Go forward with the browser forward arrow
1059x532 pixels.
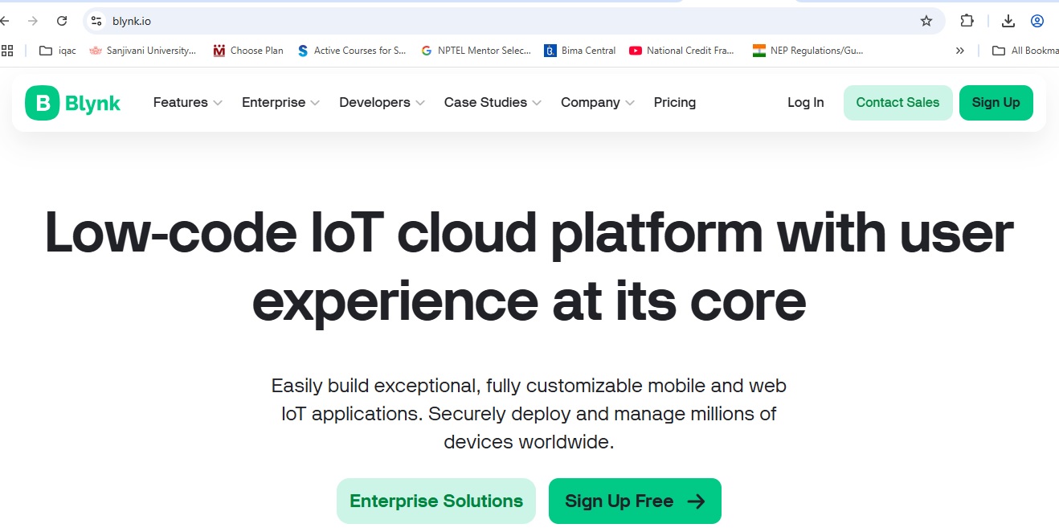33,21
